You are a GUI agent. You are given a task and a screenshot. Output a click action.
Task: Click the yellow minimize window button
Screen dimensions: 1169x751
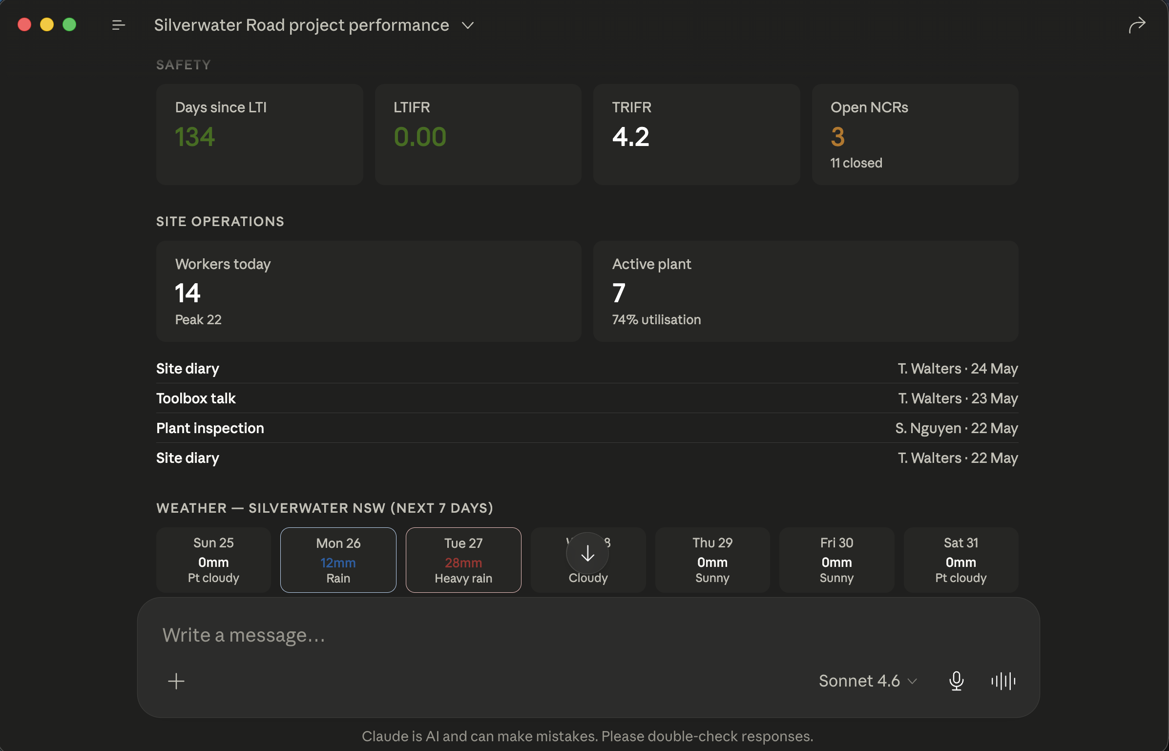coord(47,24)
